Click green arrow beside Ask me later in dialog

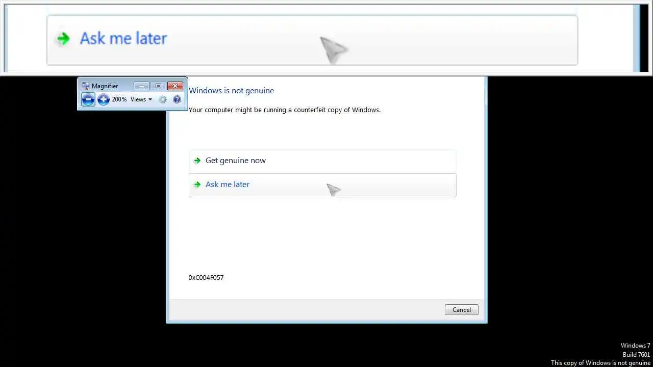tap(197, 185)
